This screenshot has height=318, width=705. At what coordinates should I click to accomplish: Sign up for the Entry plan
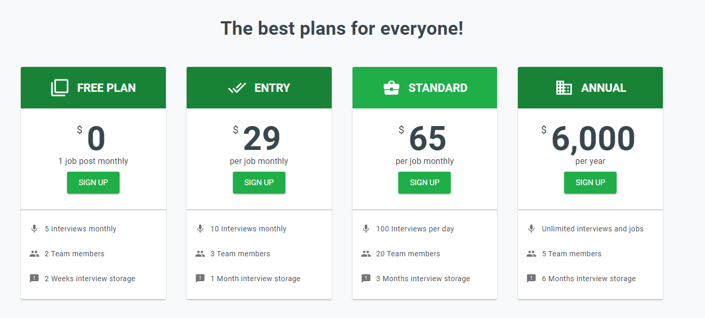tap(259, 183)
